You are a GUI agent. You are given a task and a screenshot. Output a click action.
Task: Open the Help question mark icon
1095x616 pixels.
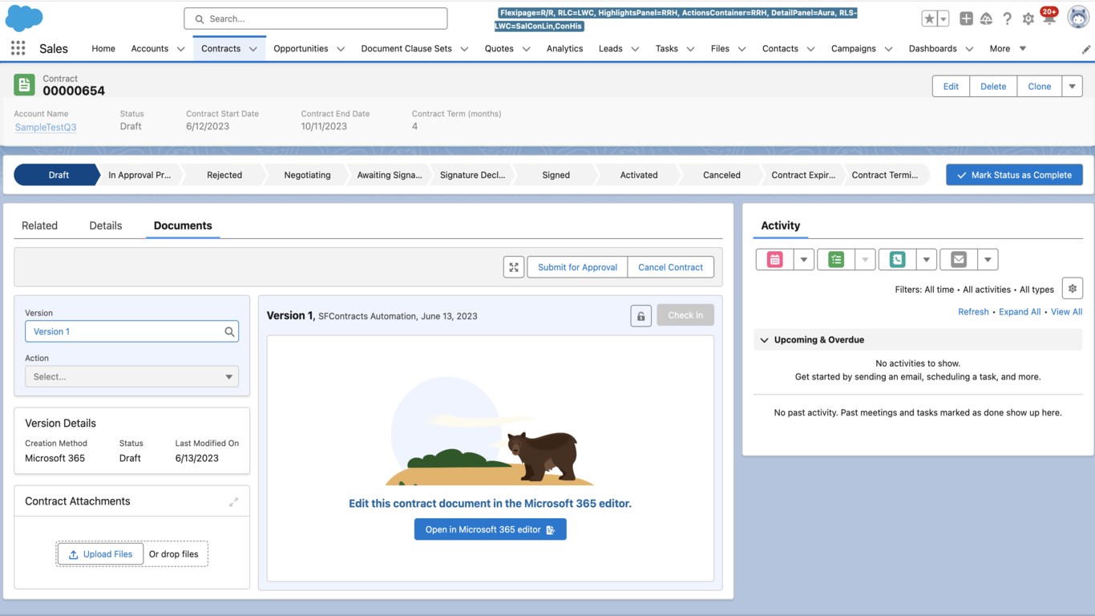point(1008,18)
